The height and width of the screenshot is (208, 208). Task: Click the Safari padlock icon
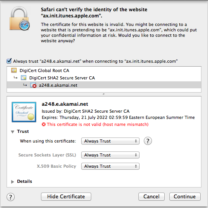(x=20, y=18)
